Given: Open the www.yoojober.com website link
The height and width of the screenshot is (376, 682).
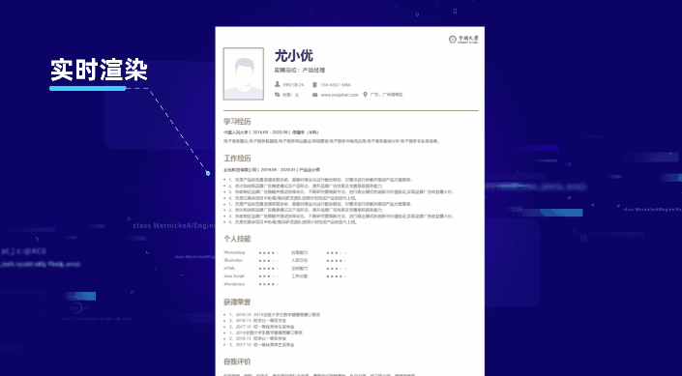Looking at the screenshot, I should pyautogui.click(x=340, y=95).
